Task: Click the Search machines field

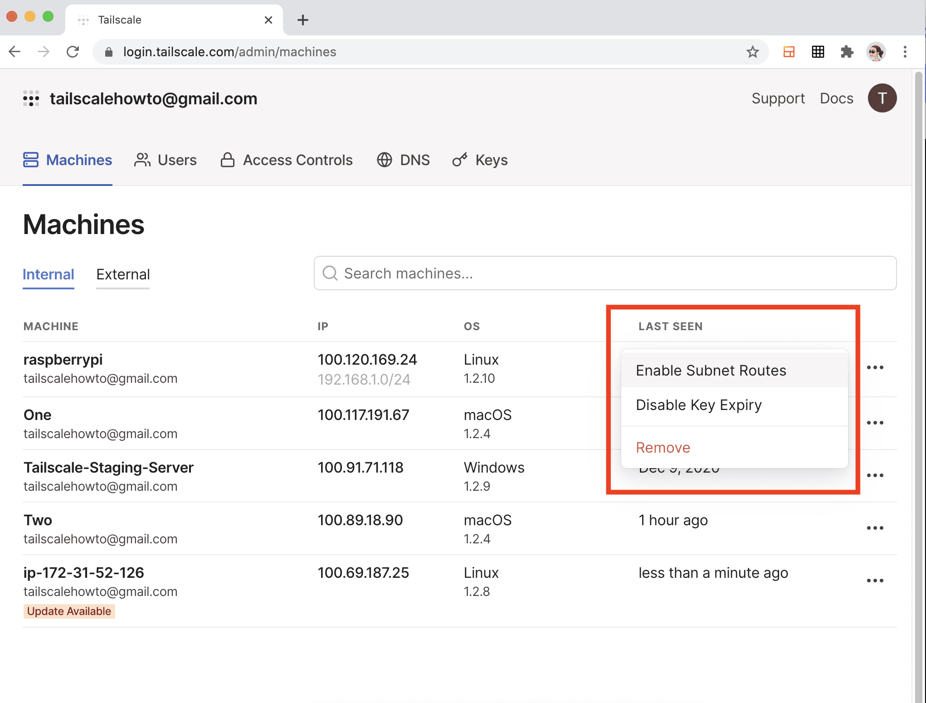Action: click(605, 273)
